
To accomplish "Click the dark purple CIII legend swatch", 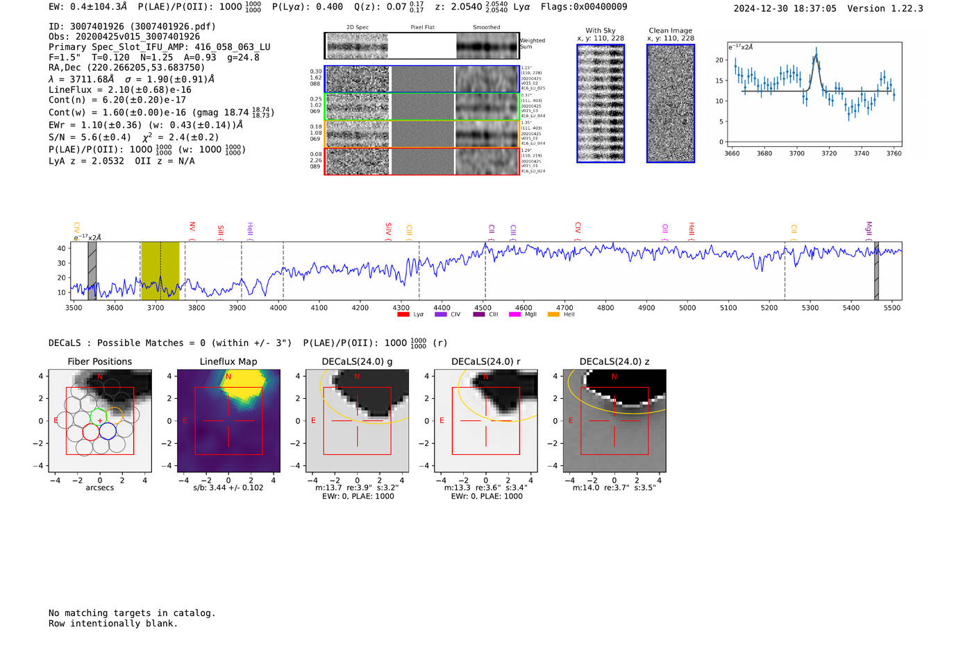I will click(x=479, y=315).
